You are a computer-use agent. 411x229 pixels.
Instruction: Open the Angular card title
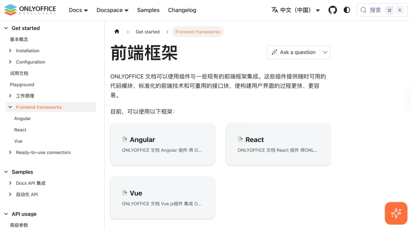[x=142, y=139]
